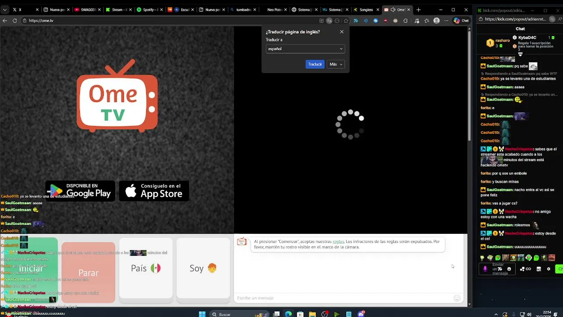The height and width of the screenshot is (317, 563).
Task: Click the OmeTV logo image
Action: (x=117, y=96)
